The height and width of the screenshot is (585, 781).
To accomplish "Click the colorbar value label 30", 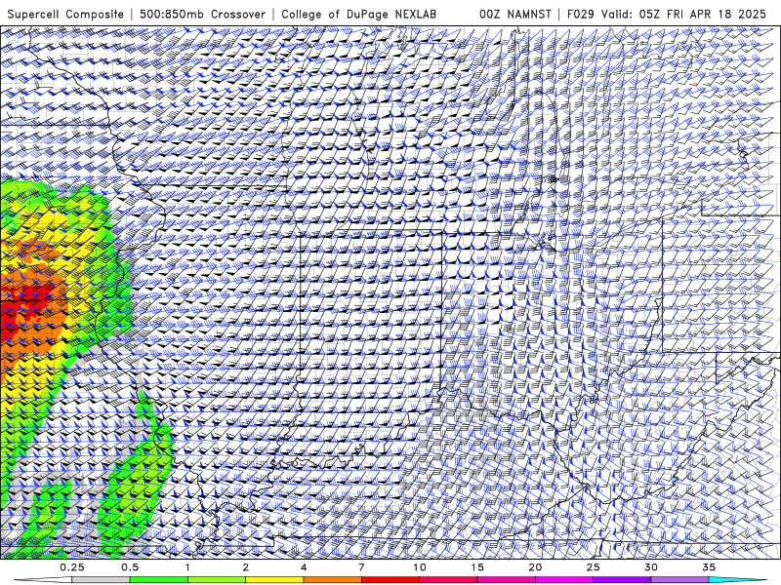I will pyautogui.click(x=650, y=567).
